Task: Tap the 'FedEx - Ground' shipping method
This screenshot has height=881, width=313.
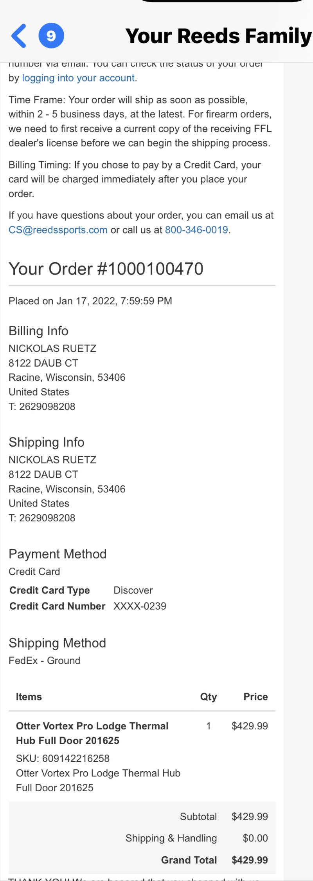Action: pos(45,660)
